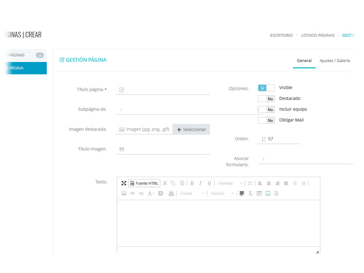Center-align the text in the editor
Image resolution: width=364 pixels, height=273 pixels.
(x=269, y=183)
